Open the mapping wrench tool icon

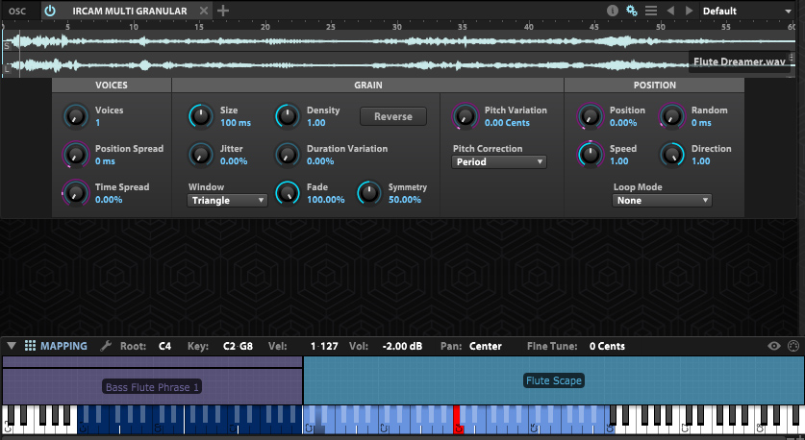(x=106, y=346)
